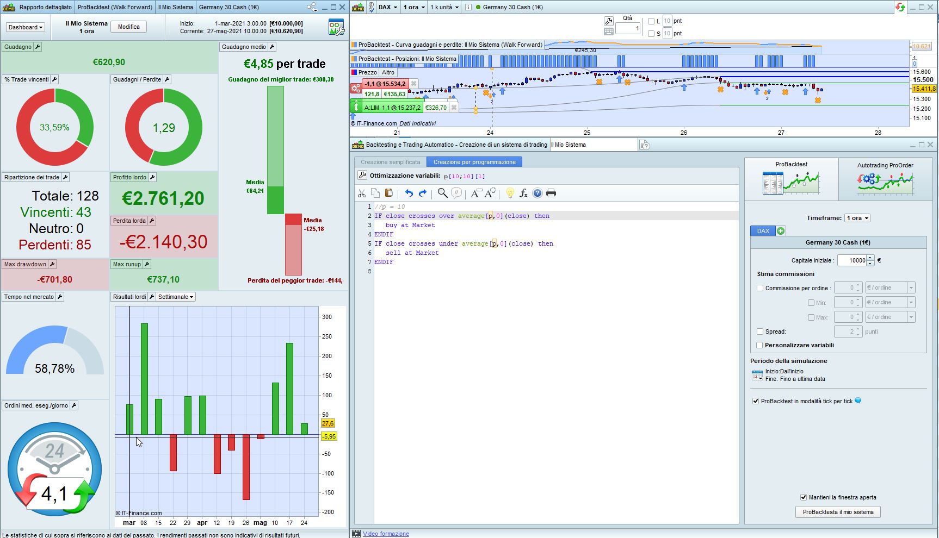Screen dimensions: 939x538
Task: Click the green plus icon next to DAX
Action: click(x=781, y=231)
